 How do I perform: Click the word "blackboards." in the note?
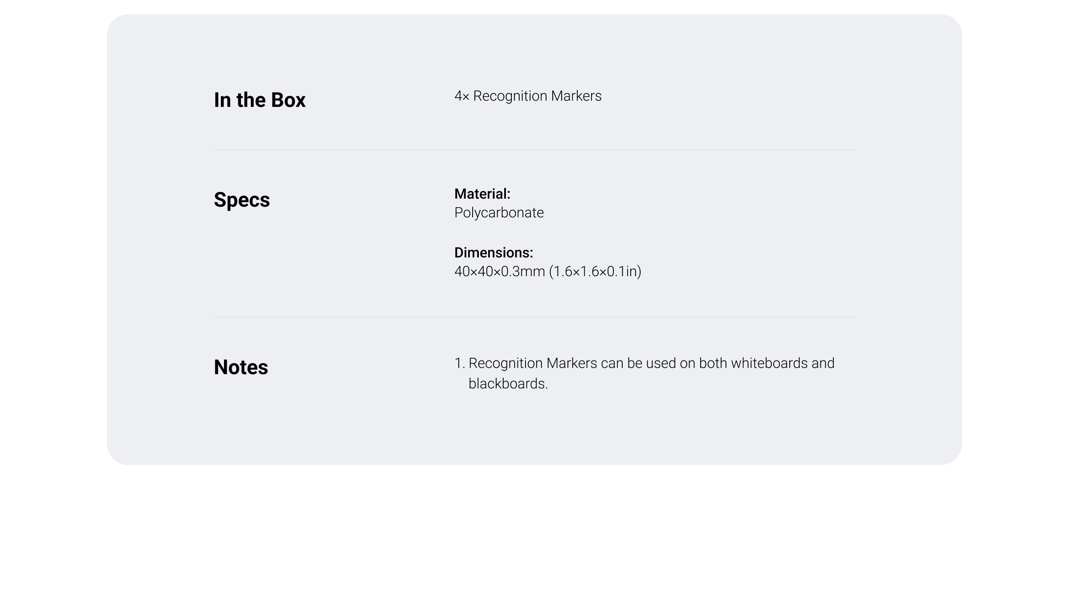pos(508,384)
